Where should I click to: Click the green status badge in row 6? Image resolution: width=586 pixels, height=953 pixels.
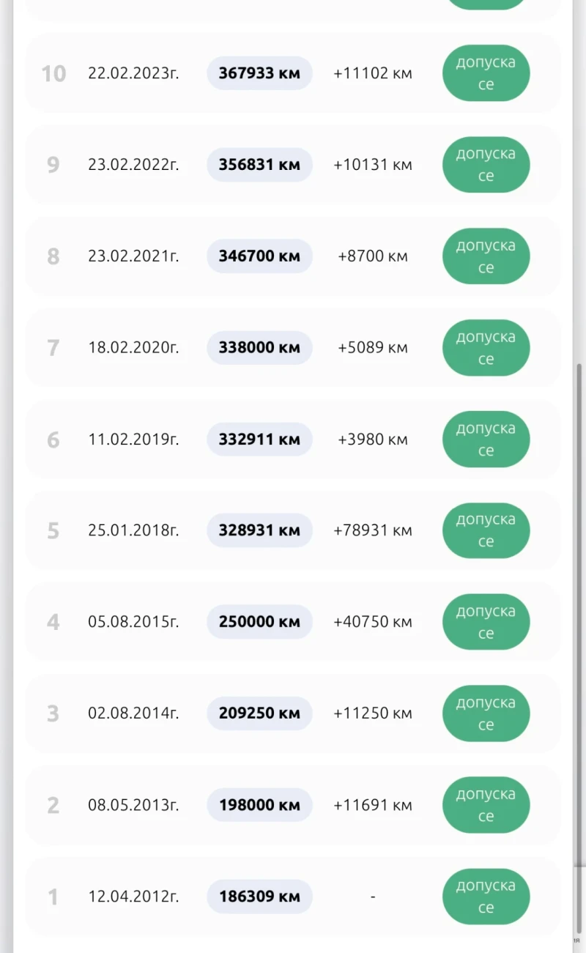click(x=486, y=440)
